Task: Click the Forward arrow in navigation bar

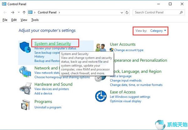Action: point(13,13)
